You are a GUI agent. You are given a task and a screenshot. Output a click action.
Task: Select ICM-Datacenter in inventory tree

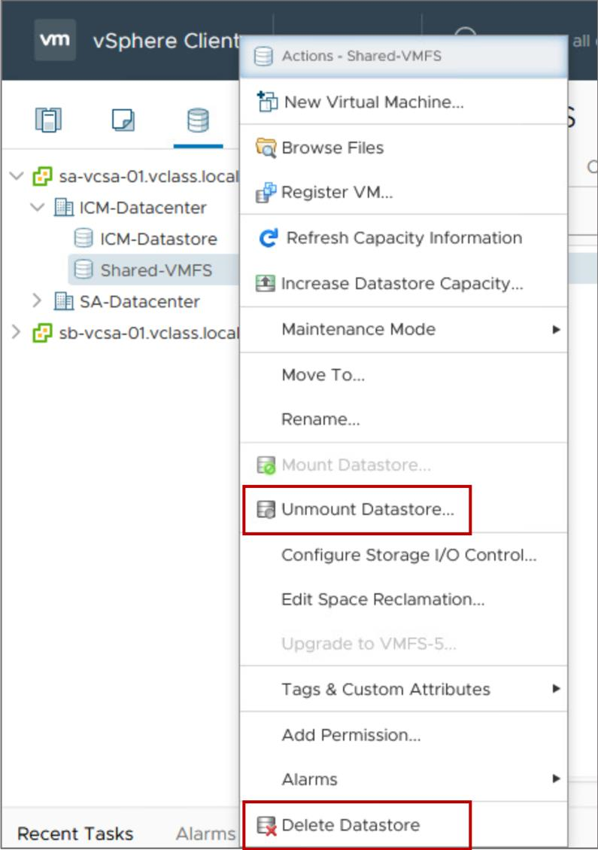(x=143, y=208)
